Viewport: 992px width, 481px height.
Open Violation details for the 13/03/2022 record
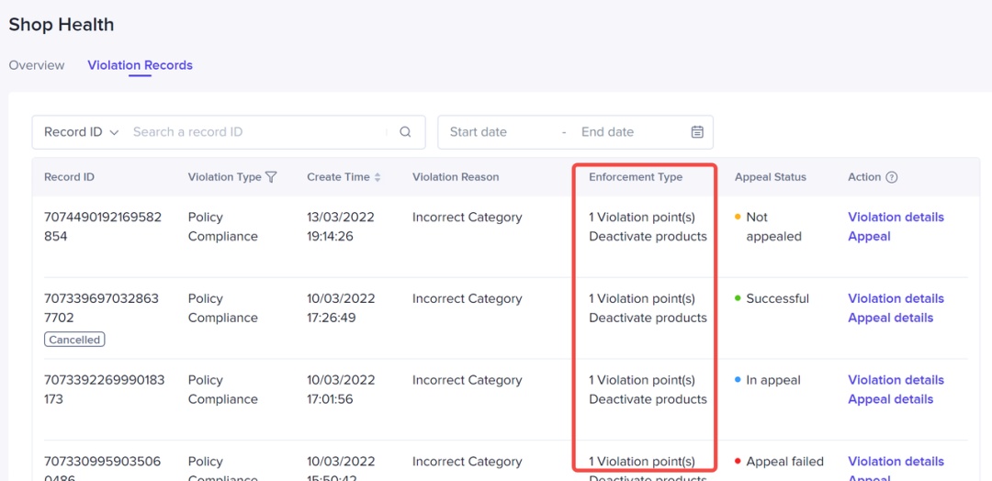click(x=896, y=218)
